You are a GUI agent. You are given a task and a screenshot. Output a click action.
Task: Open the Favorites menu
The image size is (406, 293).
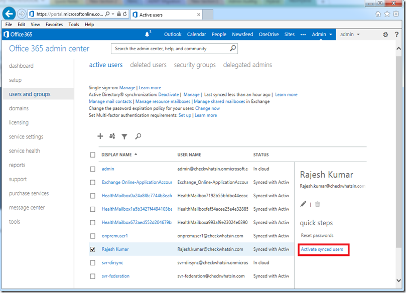pyautogui.click(x=54, y=24)
